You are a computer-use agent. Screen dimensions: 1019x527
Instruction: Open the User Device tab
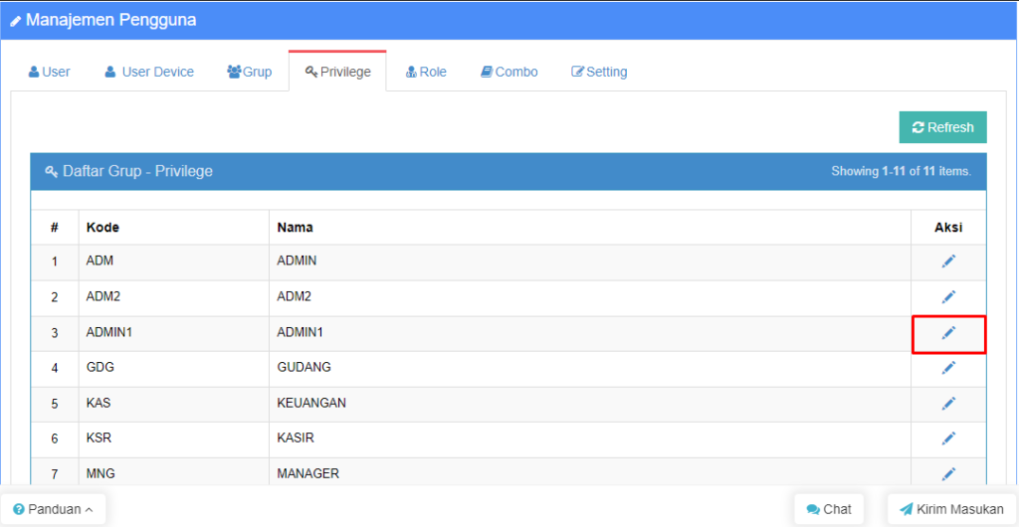149,72
